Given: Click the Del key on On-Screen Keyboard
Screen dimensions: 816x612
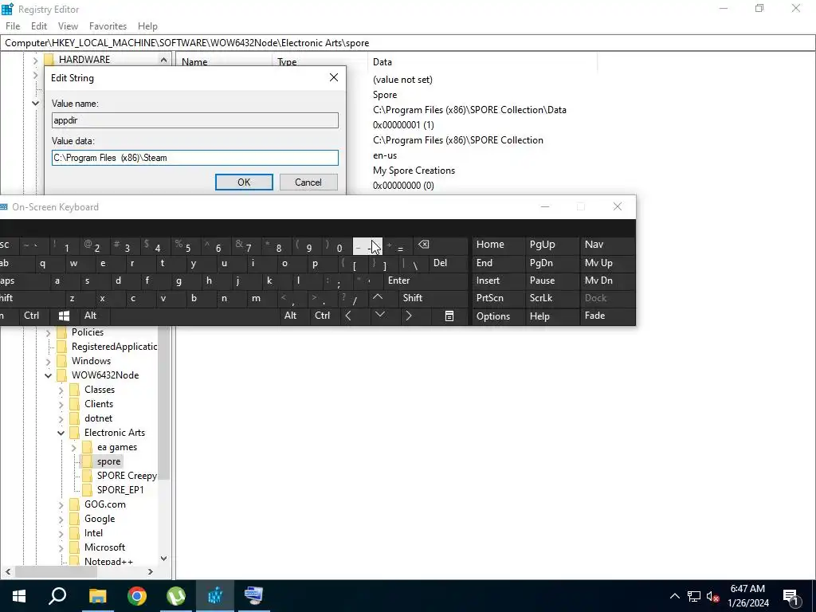Looking at the screenshot, I should pyautogui.click(x=440, y=263).
